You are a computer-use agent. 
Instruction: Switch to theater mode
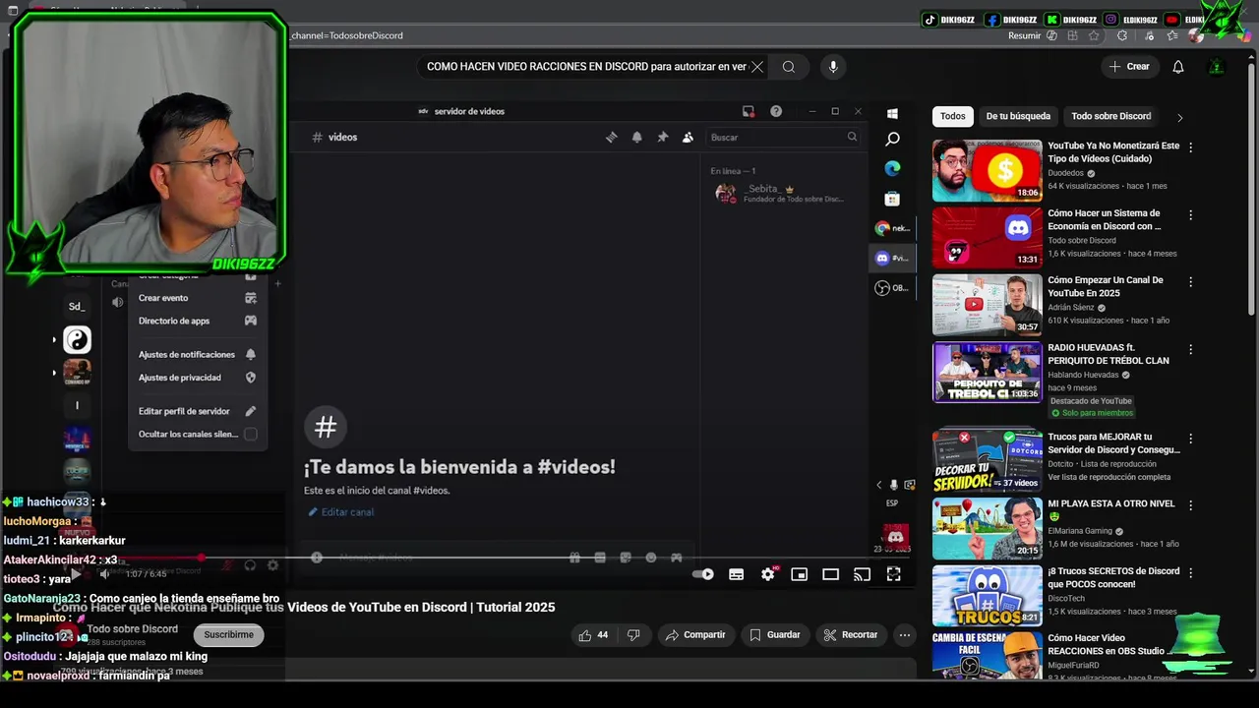(x=830, y=574)
